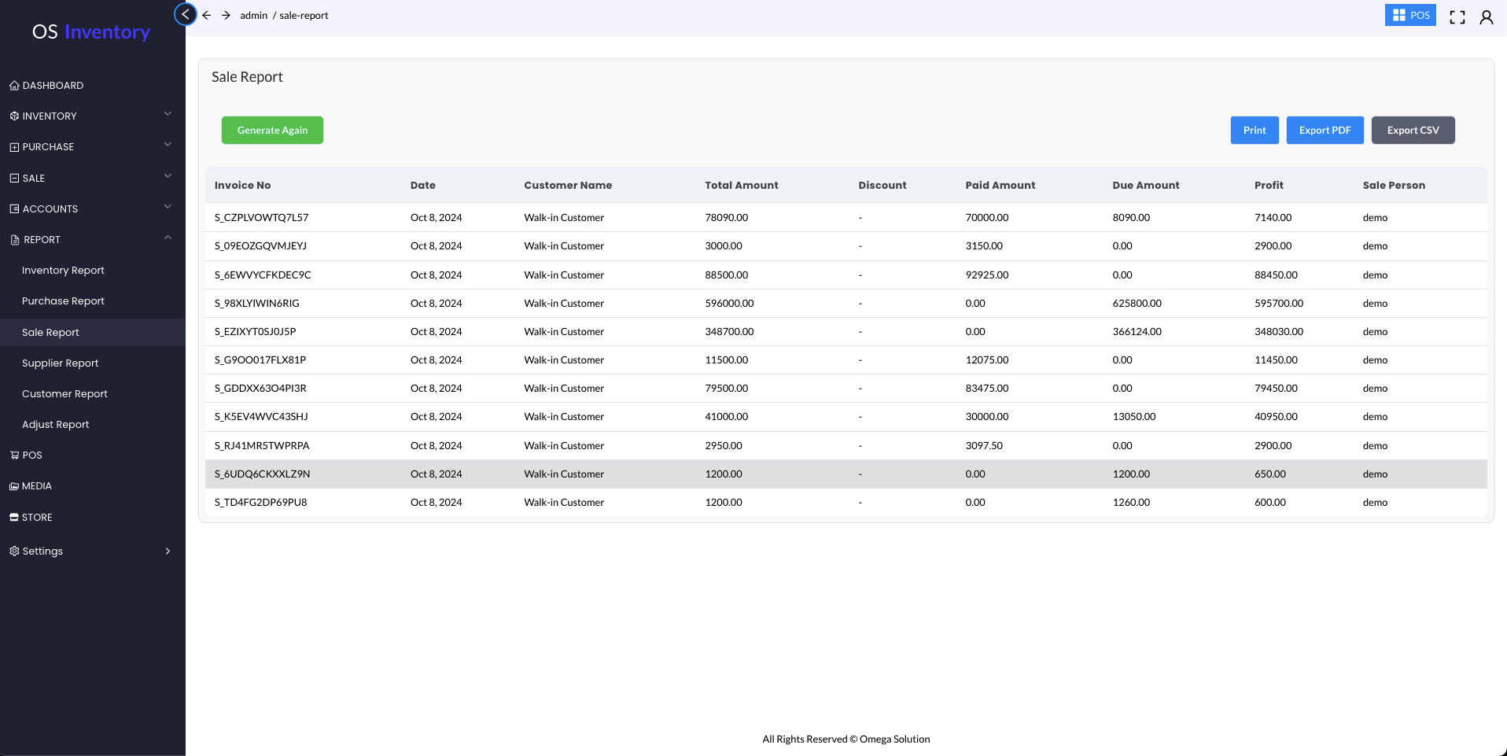Open the Inventory Report page
1507x756 pixels.
[63, 271]
